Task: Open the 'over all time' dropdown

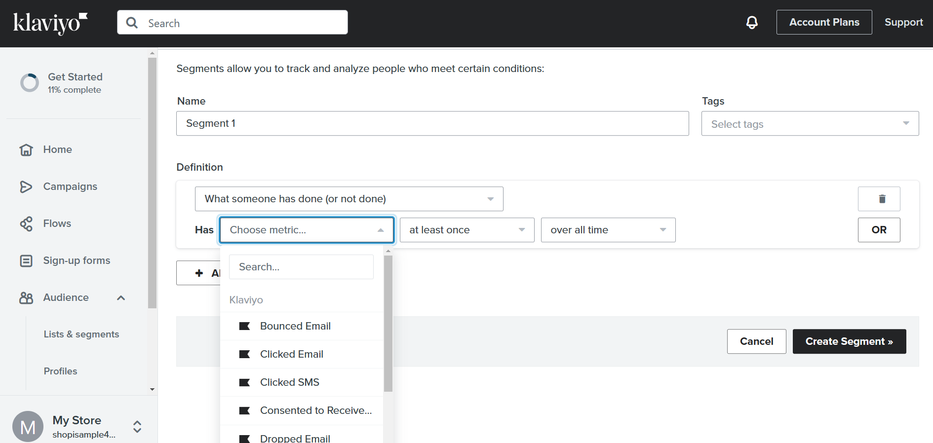Action: pos(608,230)
